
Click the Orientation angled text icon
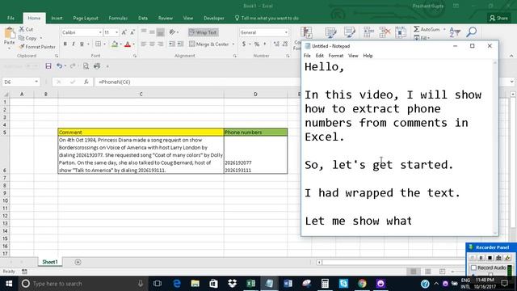point(172,32)
